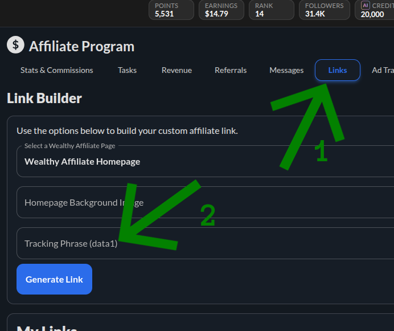
Task: Select the Links tab
Action: [x=338, y=70]
